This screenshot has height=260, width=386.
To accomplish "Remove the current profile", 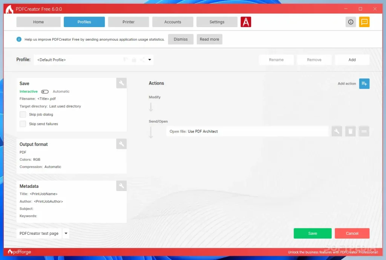I will (x=314, y=60).
